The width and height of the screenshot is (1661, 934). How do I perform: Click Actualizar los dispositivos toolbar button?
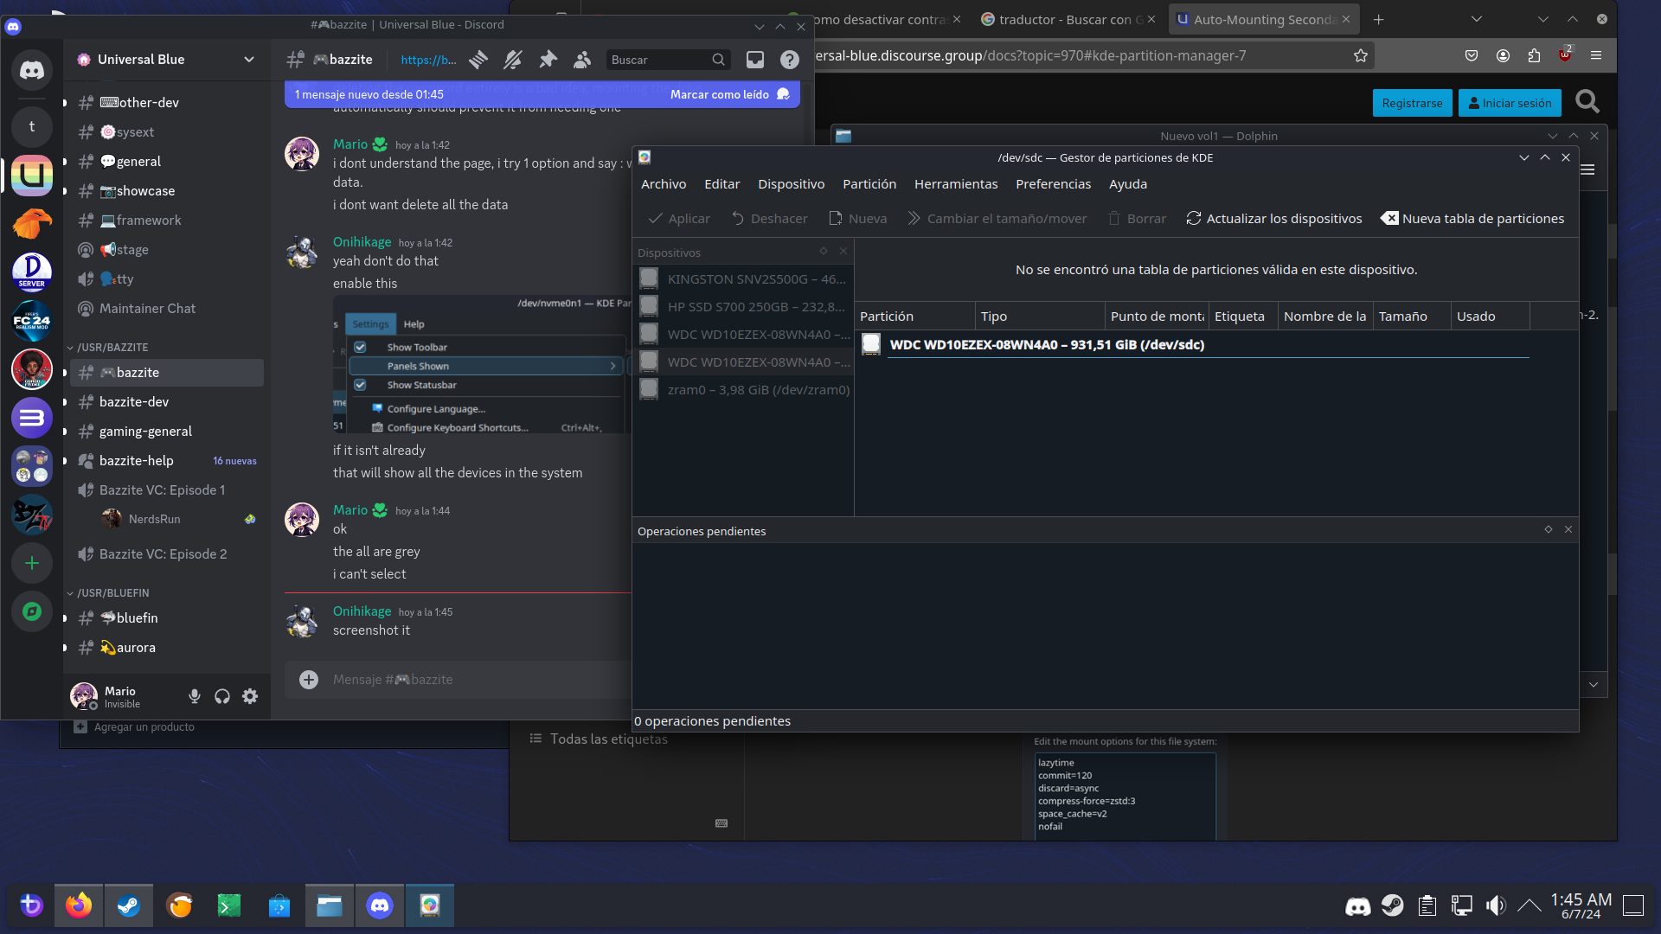coord(1273,219)
